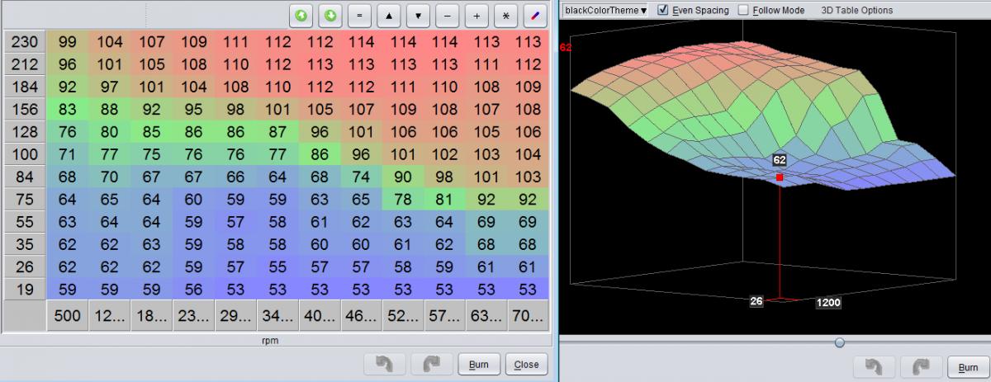This screenshot has width=991, height=382.
Task: Click the slider handle below 3D graph
Action: [839, 342]
